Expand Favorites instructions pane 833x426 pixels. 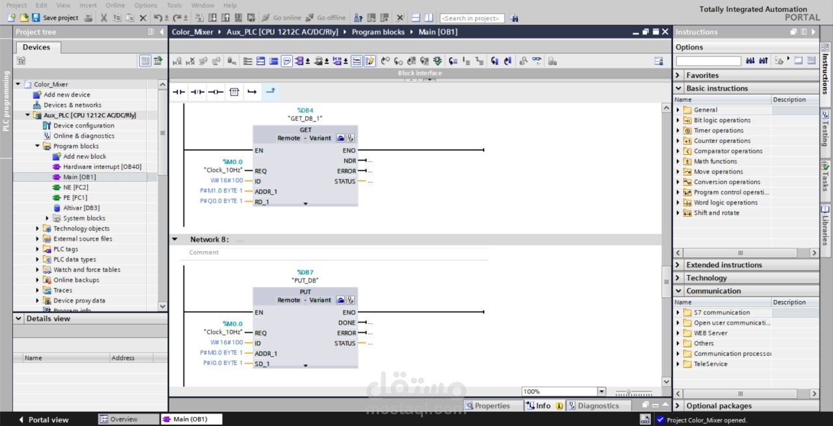point(679,75)
